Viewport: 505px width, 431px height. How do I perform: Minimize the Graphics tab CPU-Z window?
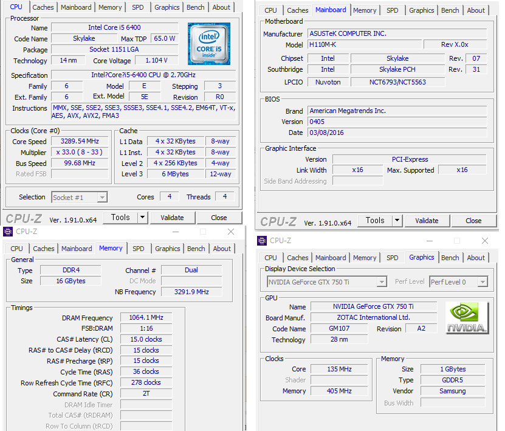tap(429, 241)
